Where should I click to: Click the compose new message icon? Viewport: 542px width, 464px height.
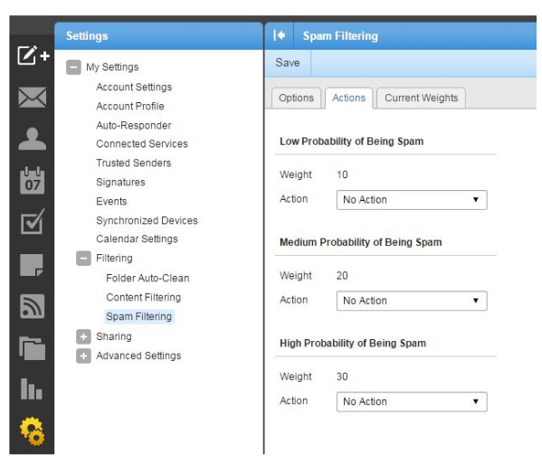pos(33,55)
